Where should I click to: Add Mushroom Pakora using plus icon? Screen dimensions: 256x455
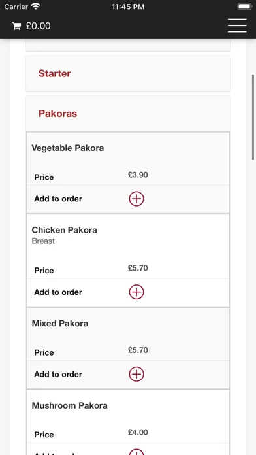[x=136, y=452]
